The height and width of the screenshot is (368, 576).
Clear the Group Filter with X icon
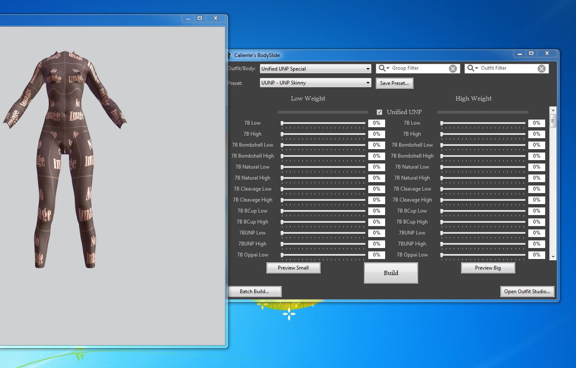pos(453,69)
